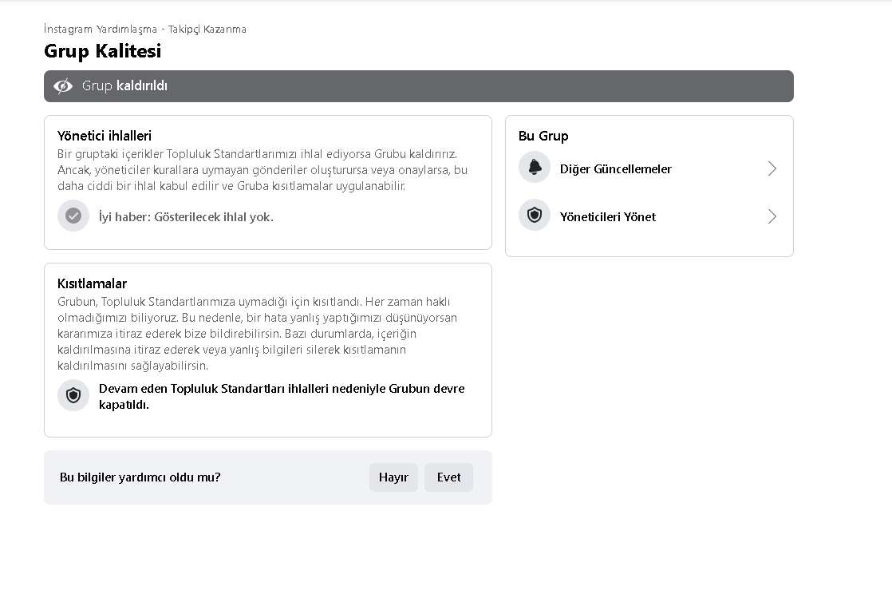Click the Grubun devre dışı bırakıldı restriction notice
Image resolution: width=892 pixels, height=606 pixels.
[282, 397]
